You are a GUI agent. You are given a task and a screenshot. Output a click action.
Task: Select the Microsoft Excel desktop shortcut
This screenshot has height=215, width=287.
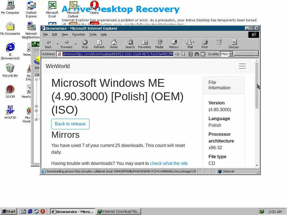(x=52, y=10)
